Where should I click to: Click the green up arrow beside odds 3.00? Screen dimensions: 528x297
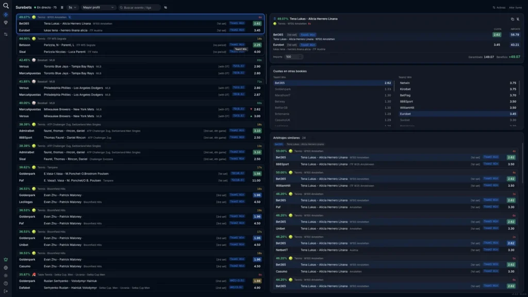pos(251,116)
